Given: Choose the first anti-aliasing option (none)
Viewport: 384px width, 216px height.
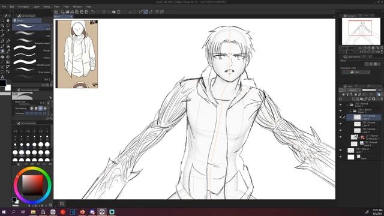Looking at the screenshot, I should point(32,108).
